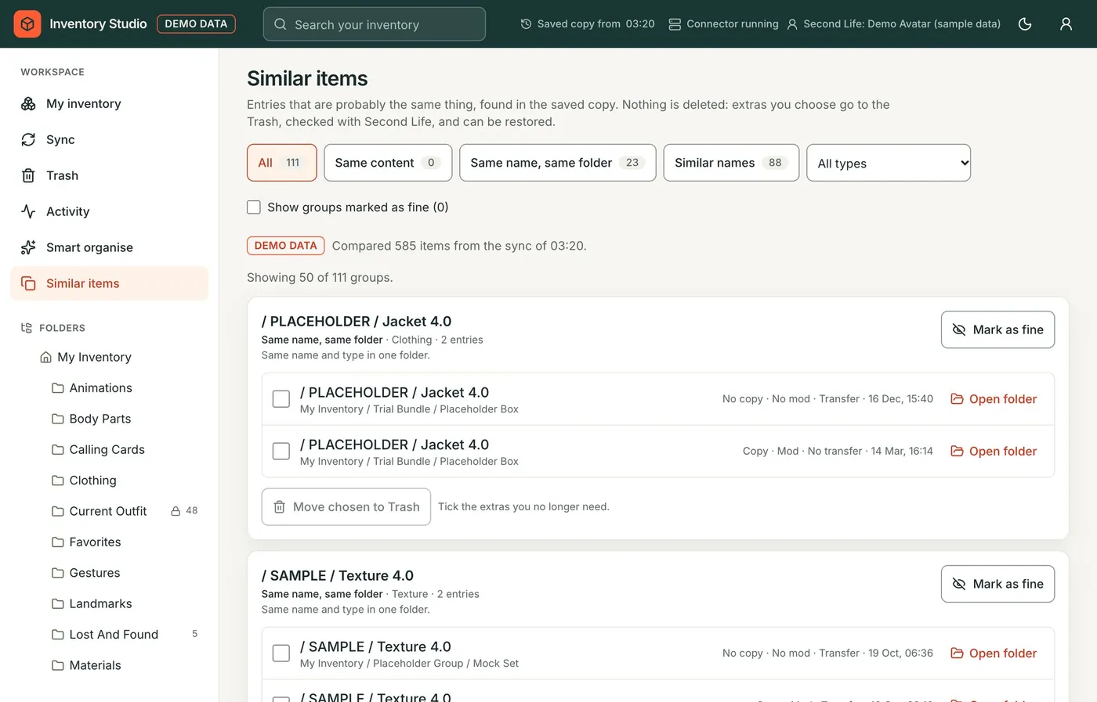The width and height of the screenshot is (1097, 702).
Task: Click the Smart organise sparkle icon
Action: 28,248
